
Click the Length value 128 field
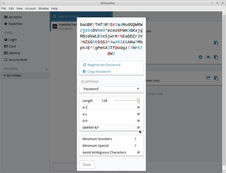click(x=105, y=101)
